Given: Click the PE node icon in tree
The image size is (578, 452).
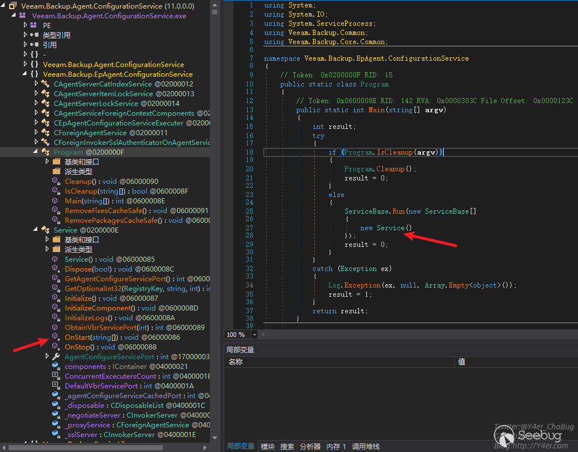Looking at the screenshot, I should [34, 25].
